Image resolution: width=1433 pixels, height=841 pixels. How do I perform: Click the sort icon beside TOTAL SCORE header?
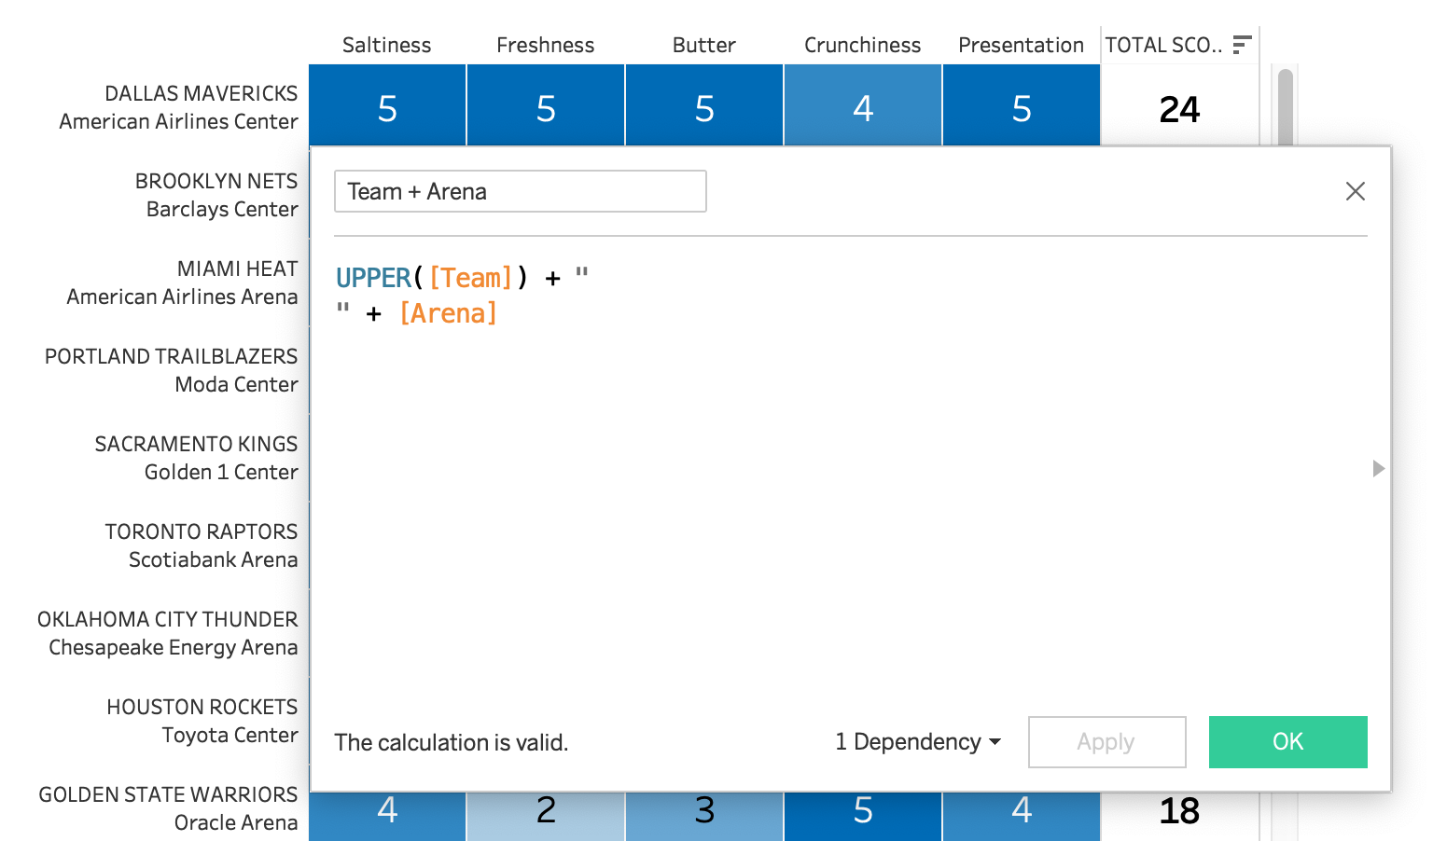pyautogui.click(x=1242, y=45)
